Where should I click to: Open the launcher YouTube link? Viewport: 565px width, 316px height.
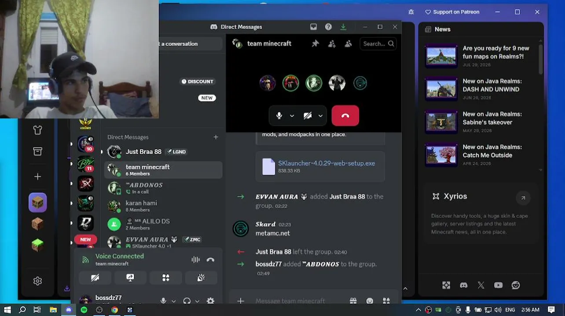[x=498, y=285]
